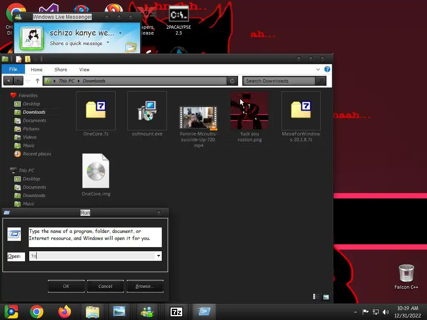Open Customize Quick Access Toolbar dropdown

coord(35,59)
